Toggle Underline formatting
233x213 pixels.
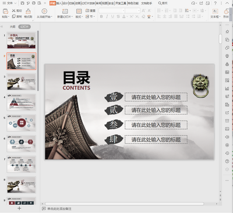point(112,17)
